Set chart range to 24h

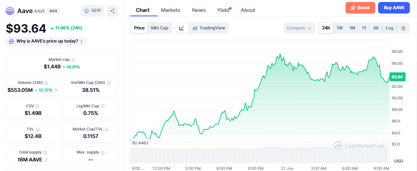click(x=326, y=28)
